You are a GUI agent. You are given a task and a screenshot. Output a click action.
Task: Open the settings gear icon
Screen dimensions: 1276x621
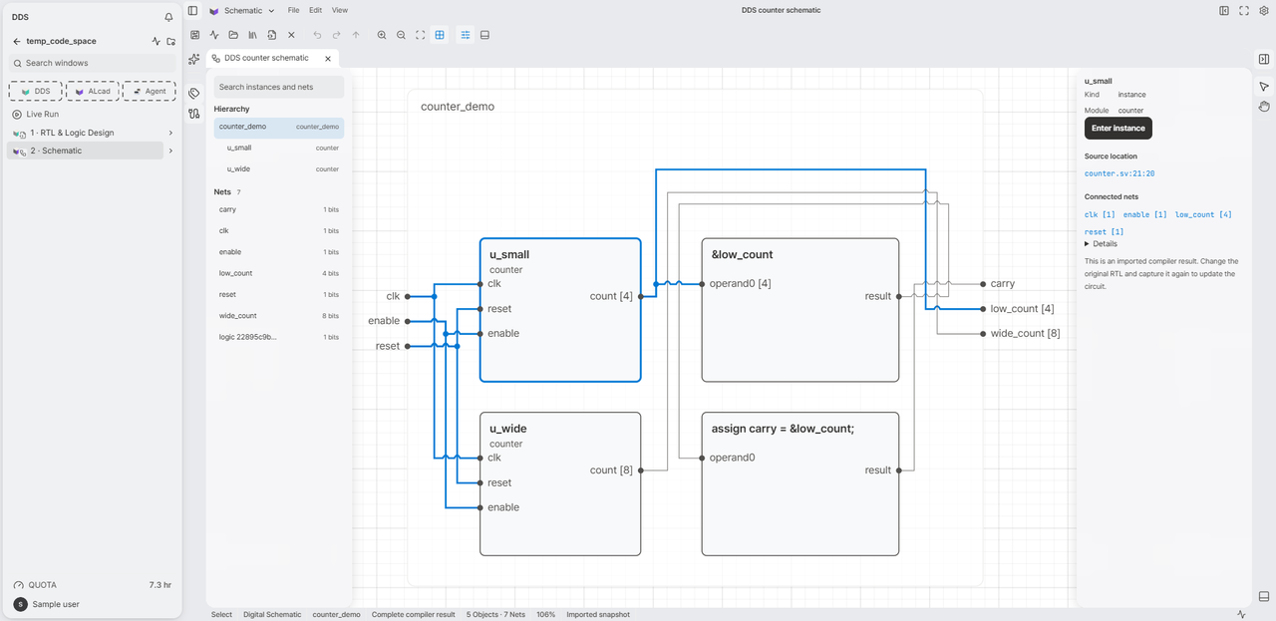click(1264, 11)
